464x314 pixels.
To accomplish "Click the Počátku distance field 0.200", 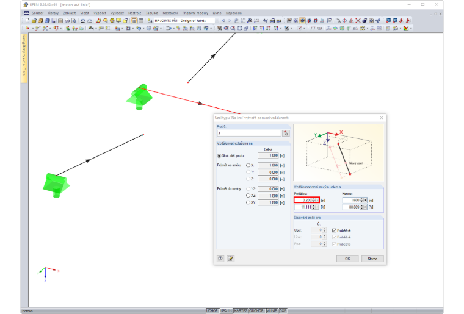I will click(306, 200).
